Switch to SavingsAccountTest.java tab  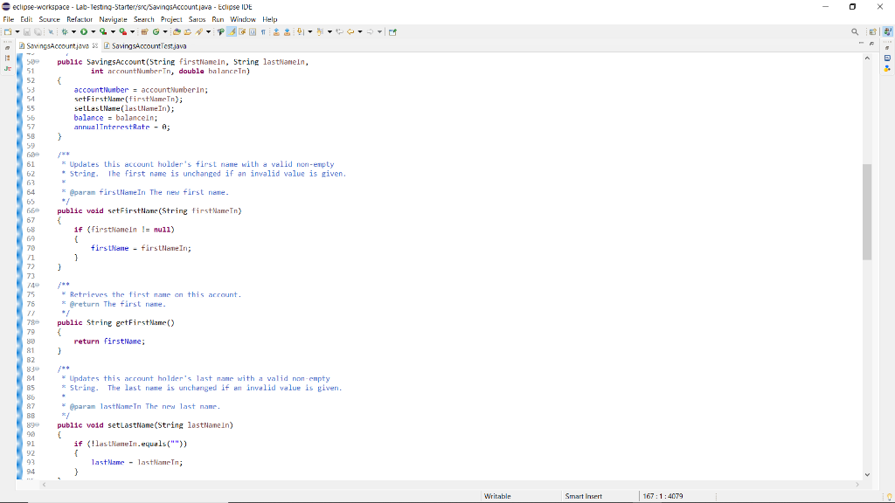(149, 45)
